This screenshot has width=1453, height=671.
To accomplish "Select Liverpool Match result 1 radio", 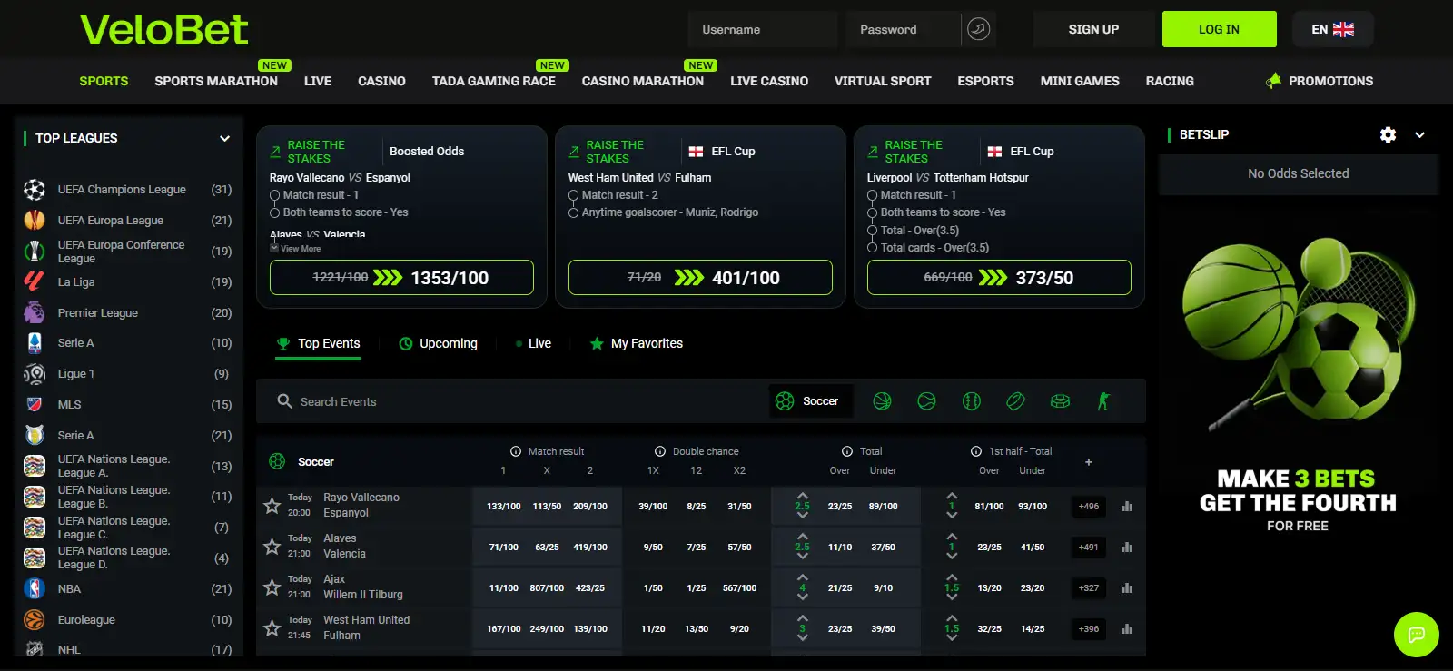I will (x=872, y=195).
